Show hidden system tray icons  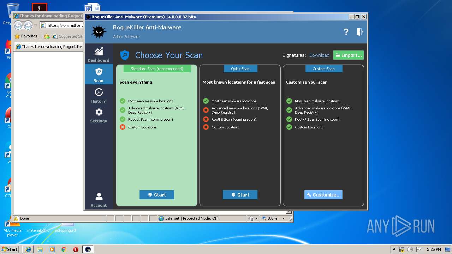tap(394, 249)
